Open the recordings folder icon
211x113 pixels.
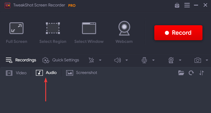(x=181, y=73)
